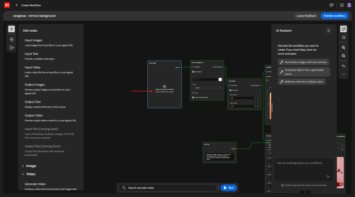Click Cropped Image output port on Crop Image node
Screen dimensions: 355x197
[x=259, y=86]
